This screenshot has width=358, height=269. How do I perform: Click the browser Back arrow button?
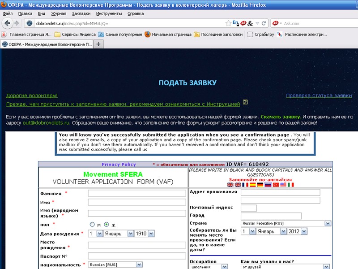pos(7,23)
